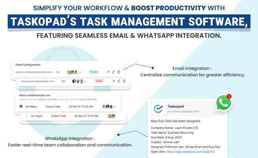This screenshot has width=258, height=158.
Task: Click Today's Task in checked row
Action: (53, 107)
